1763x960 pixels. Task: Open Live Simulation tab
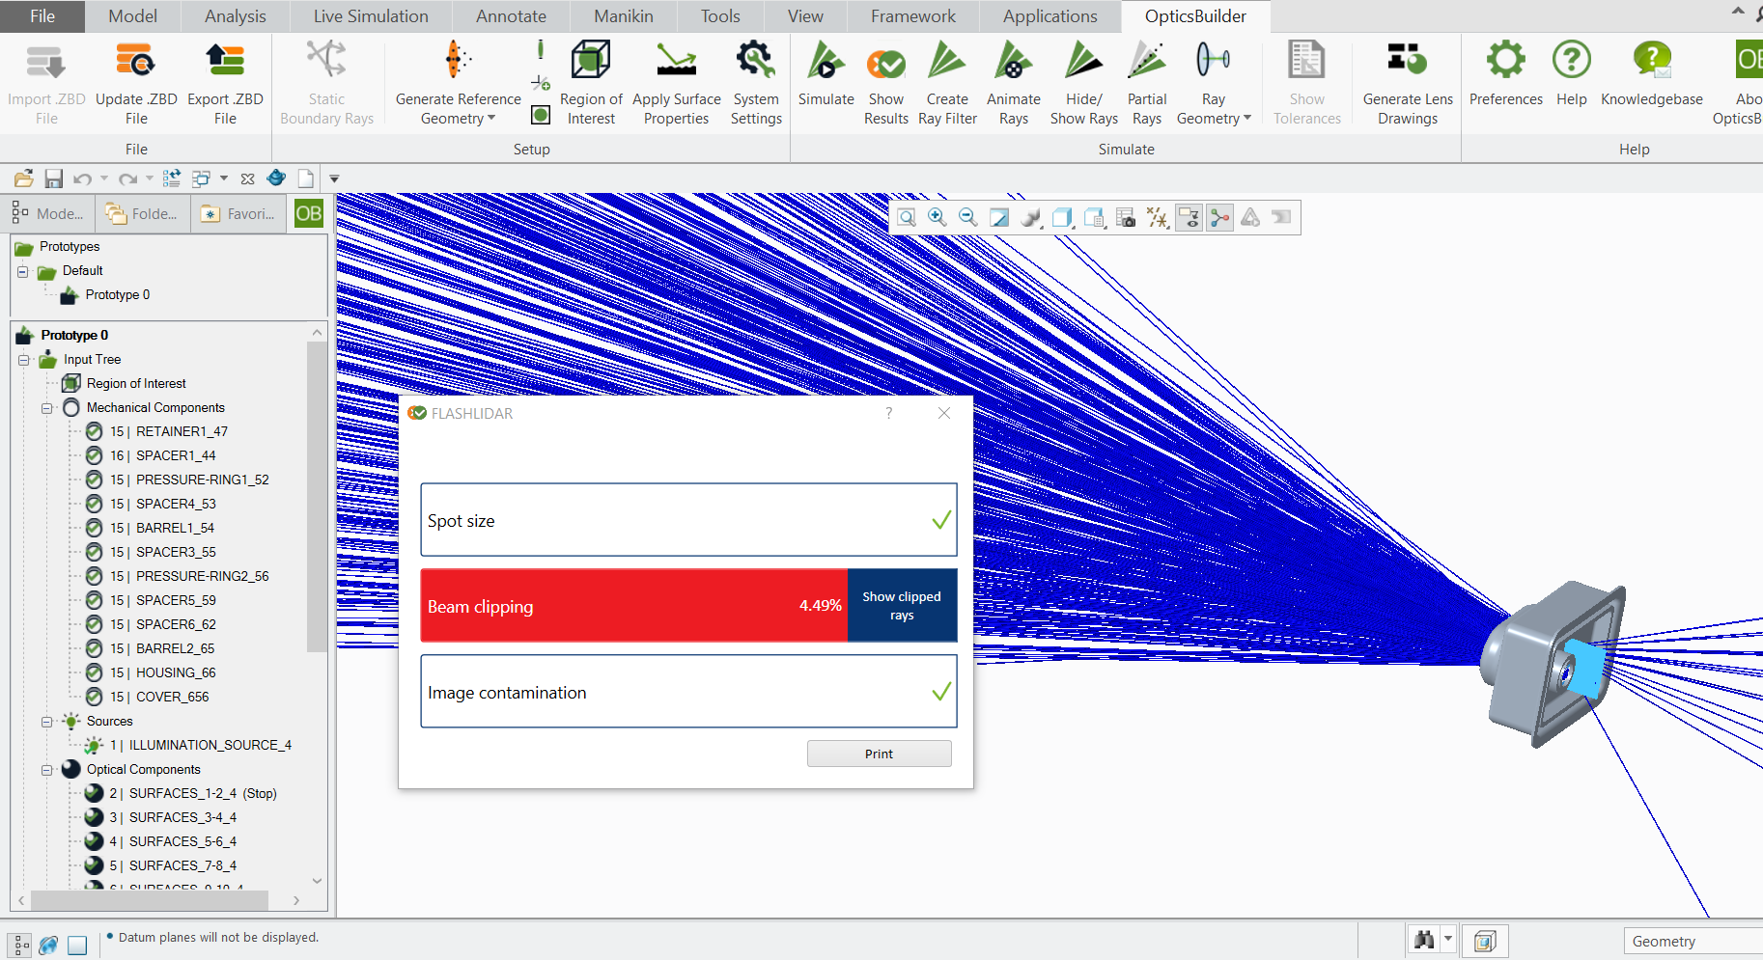pos(371,16)
